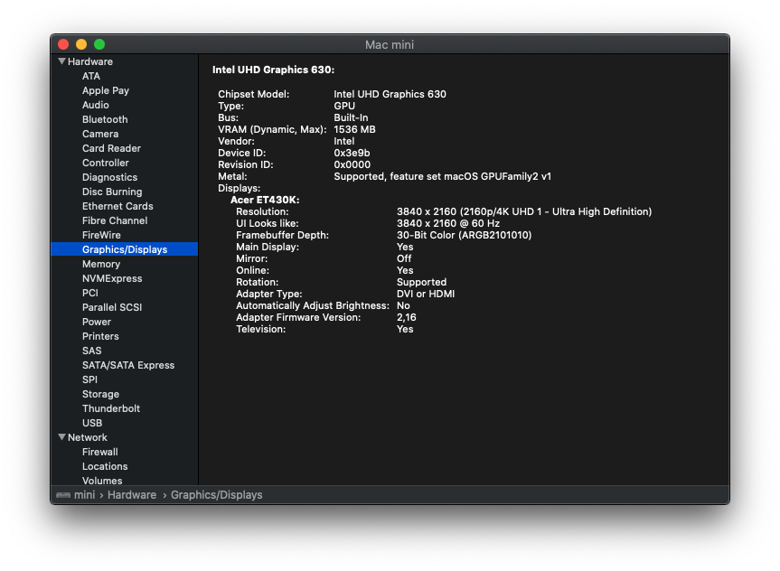
Task: Show Firewall settings under Network
Action: pos(100,452)
